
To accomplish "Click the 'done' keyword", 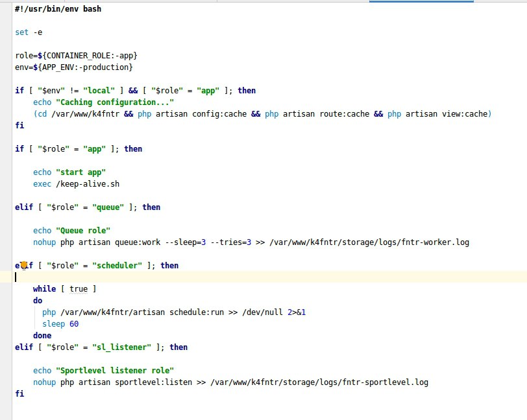I will click(x=42, y=335).
